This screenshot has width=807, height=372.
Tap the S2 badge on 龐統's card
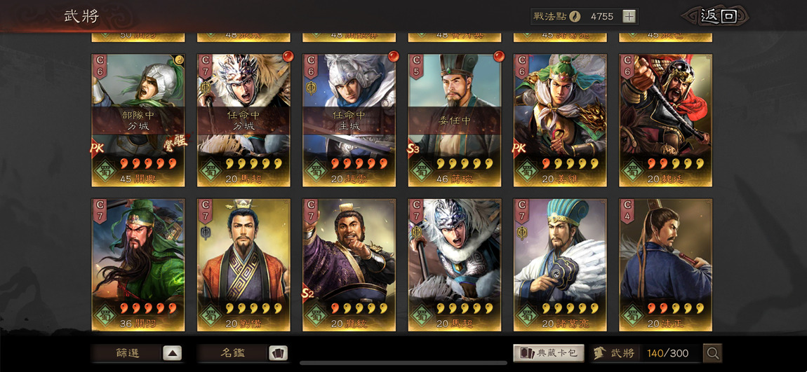tap(307, 294)
